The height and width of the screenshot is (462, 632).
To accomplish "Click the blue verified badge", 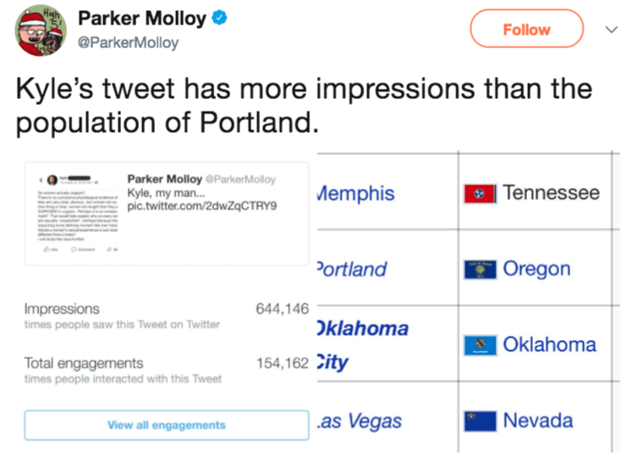I will (220, 18).
